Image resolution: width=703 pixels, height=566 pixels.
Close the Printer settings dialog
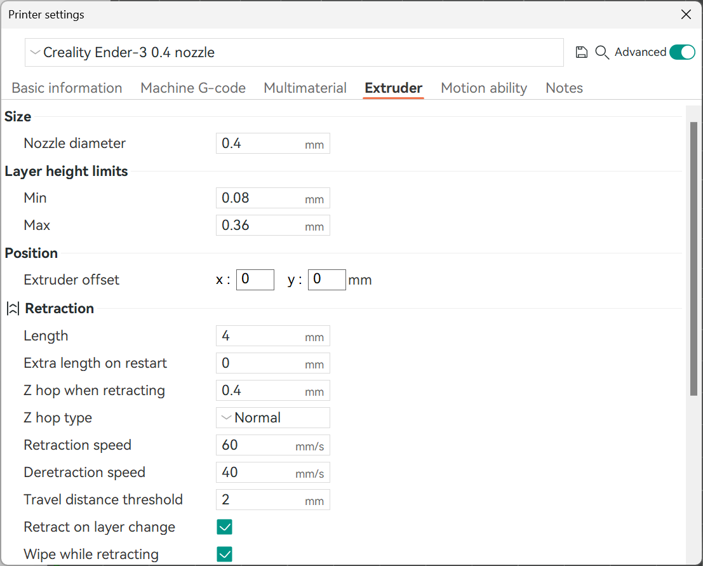(686, 15)
